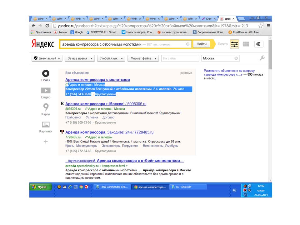Launch Yandex browser from quick launch
300x225 pixels.
click(87, 187)
